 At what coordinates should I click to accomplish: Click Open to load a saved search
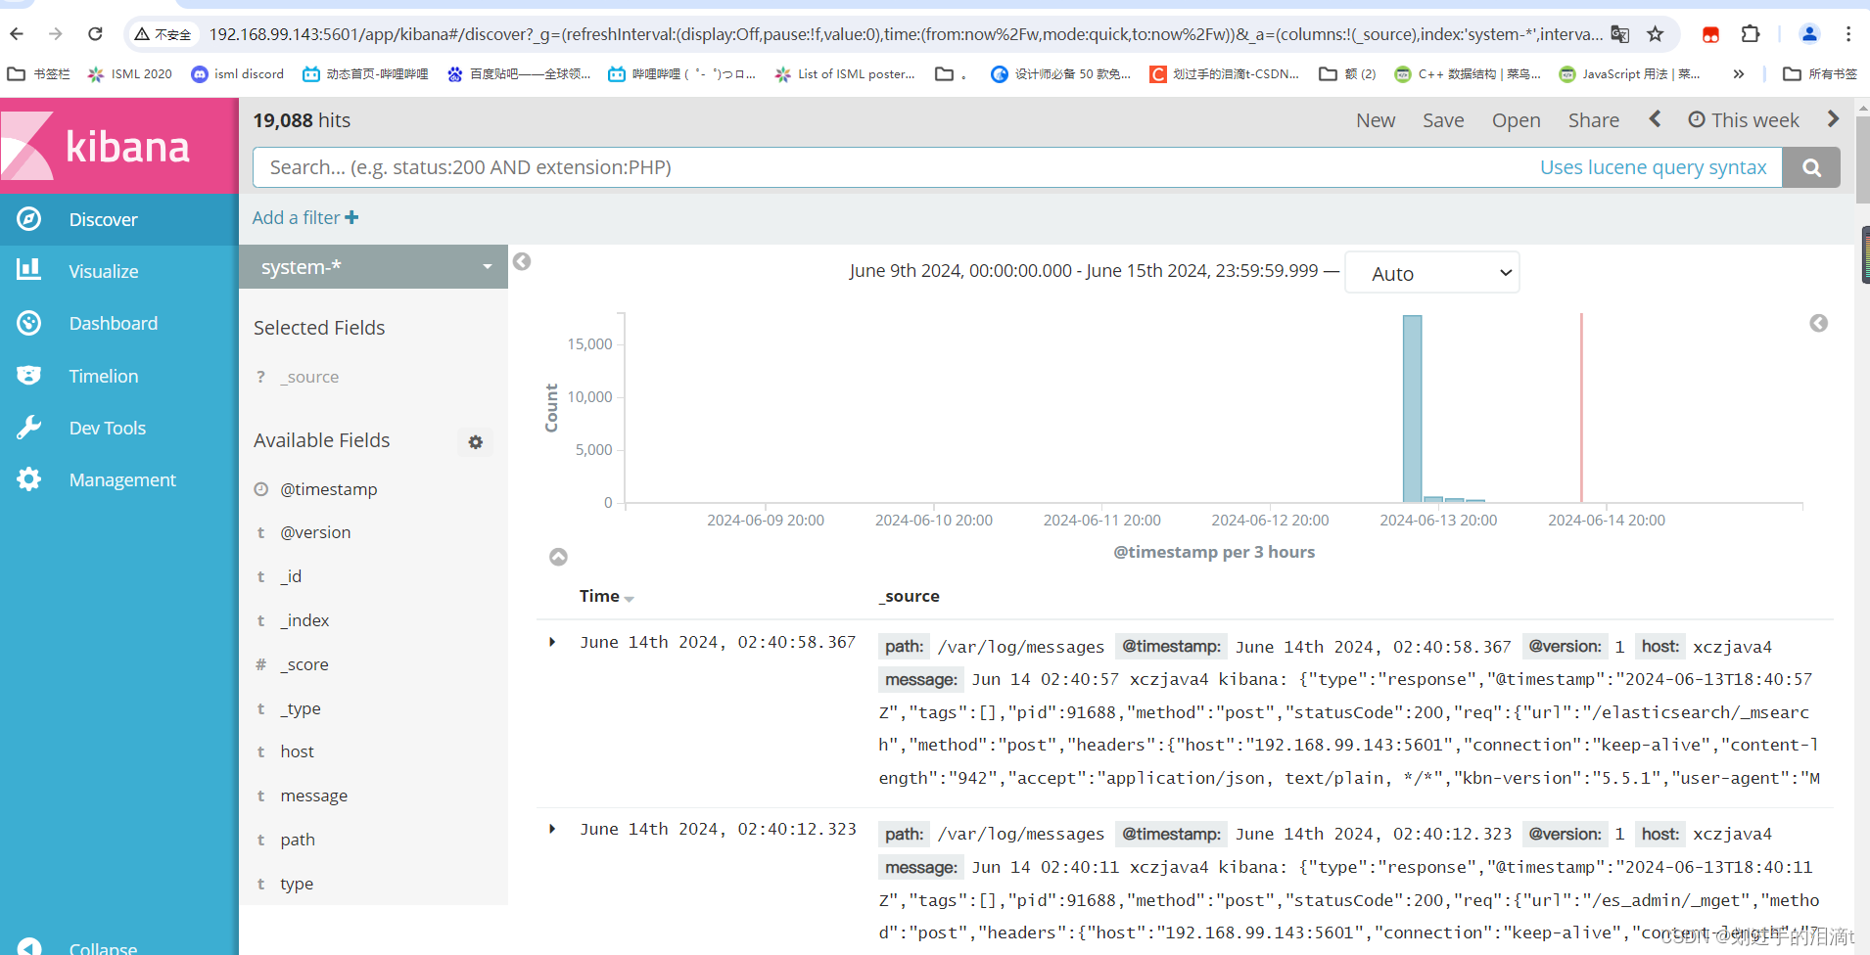(1516, 120)
